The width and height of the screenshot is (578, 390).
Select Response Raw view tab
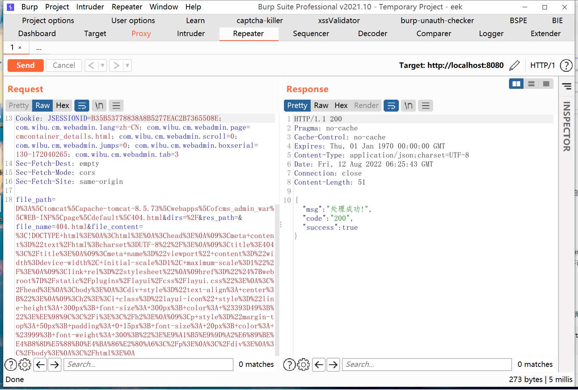[321, 105]
